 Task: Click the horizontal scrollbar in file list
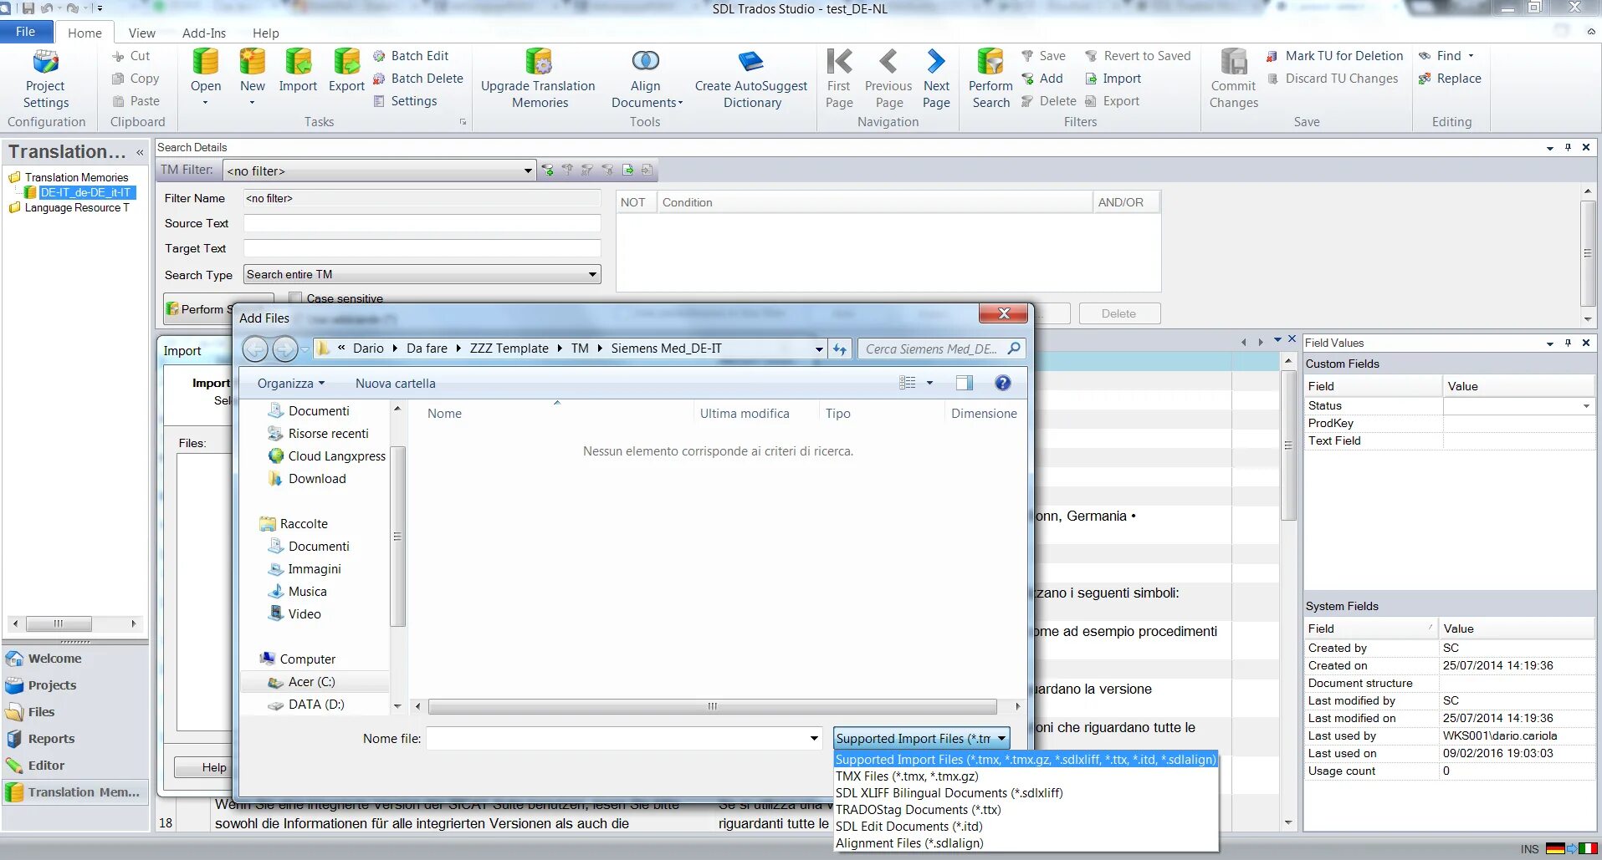(x=712, y=706)
